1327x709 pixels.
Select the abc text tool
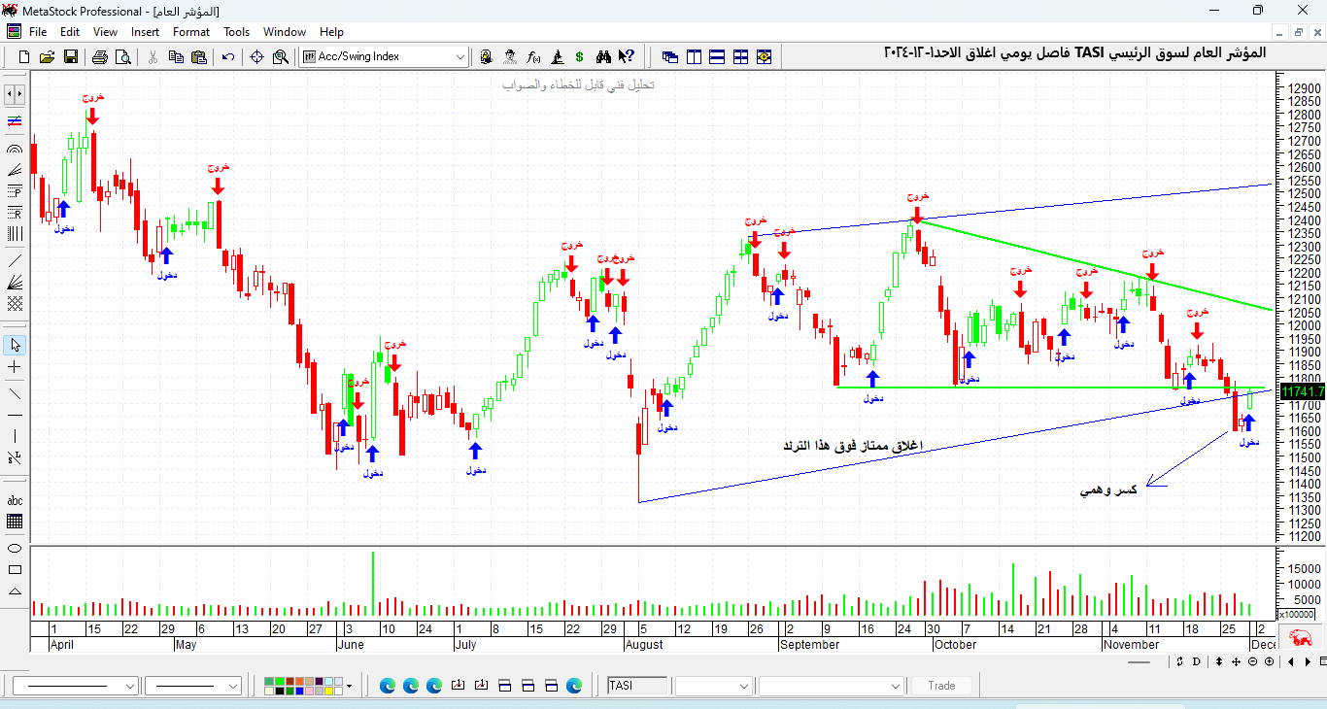coord(15,500)
